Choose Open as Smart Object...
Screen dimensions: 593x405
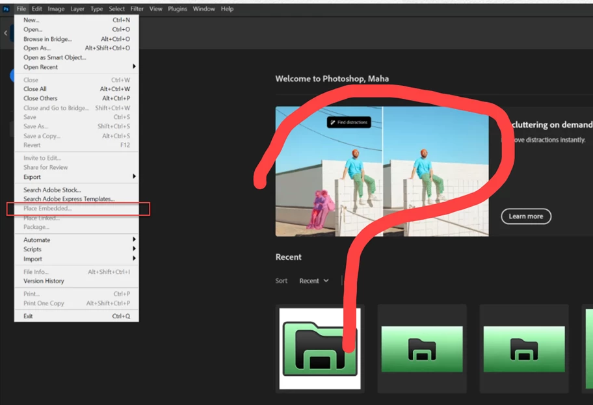[x=76, y=57]
